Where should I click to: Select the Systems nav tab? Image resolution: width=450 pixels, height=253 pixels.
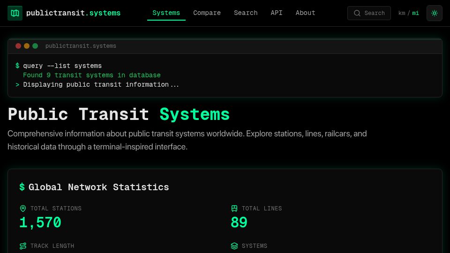pyautogui.click(x=166, y=13)
